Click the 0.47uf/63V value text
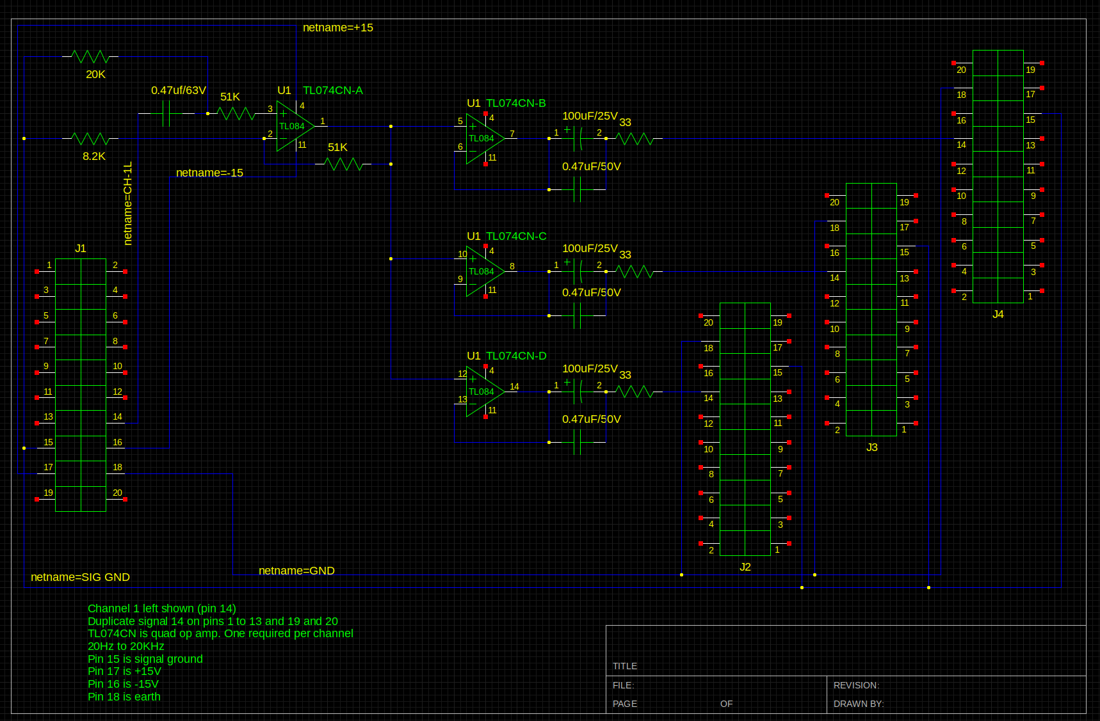The image size is (1100, 721). point(179,90)
